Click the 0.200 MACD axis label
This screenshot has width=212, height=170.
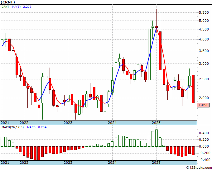pos(204,139)
